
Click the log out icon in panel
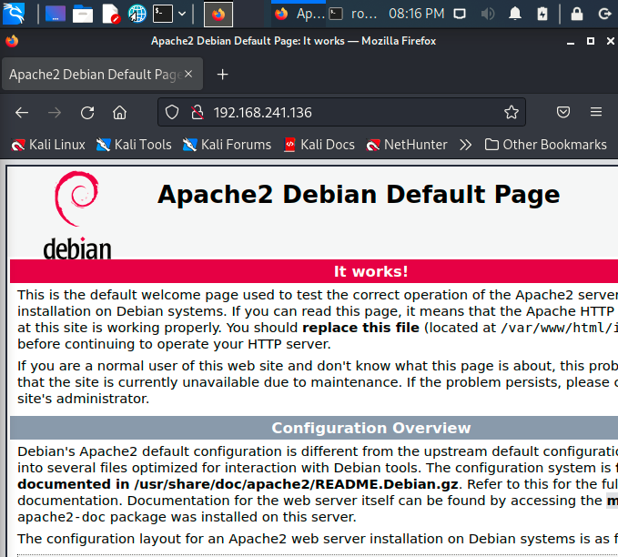pyautogui.click(x=605, y=15)
